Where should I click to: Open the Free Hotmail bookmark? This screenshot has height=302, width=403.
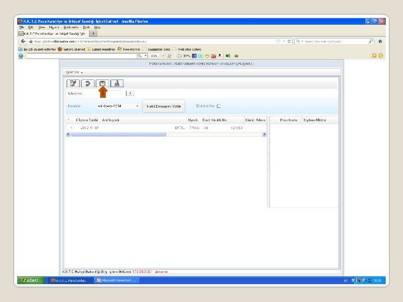129,49
